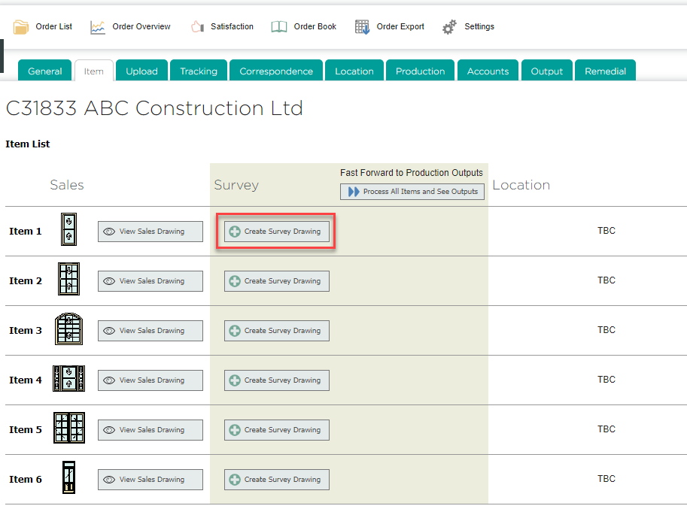The height and width of the screenshot is (515, 687).
Task: Open Order List folder icon
Action: 21,27
